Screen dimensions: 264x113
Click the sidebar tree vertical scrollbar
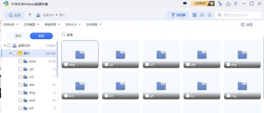point(57,59)
